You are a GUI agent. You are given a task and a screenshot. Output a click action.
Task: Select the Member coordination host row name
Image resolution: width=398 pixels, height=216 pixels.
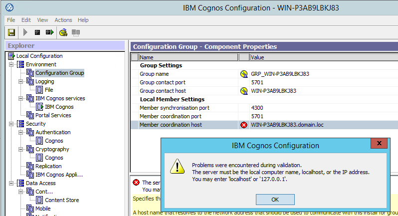click(171, 125)
